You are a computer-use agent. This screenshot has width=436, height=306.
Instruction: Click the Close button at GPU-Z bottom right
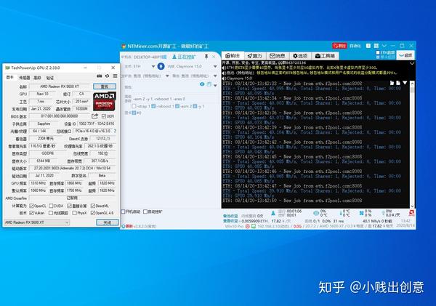pyautogui.click(x=108, y=222)
